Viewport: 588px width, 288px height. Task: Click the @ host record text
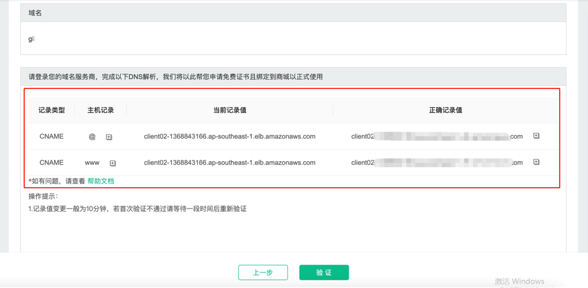tap(92, 137)
